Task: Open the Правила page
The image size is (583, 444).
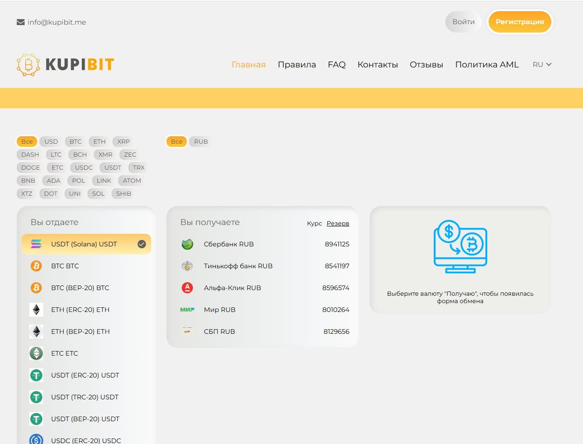Action: coord(297,65)
